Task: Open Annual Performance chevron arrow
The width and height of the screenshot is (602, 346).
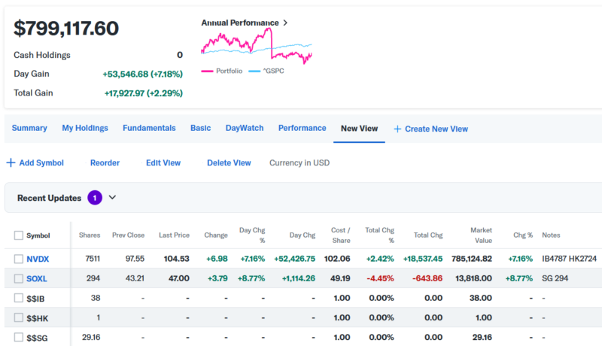Action: [285, 23]
